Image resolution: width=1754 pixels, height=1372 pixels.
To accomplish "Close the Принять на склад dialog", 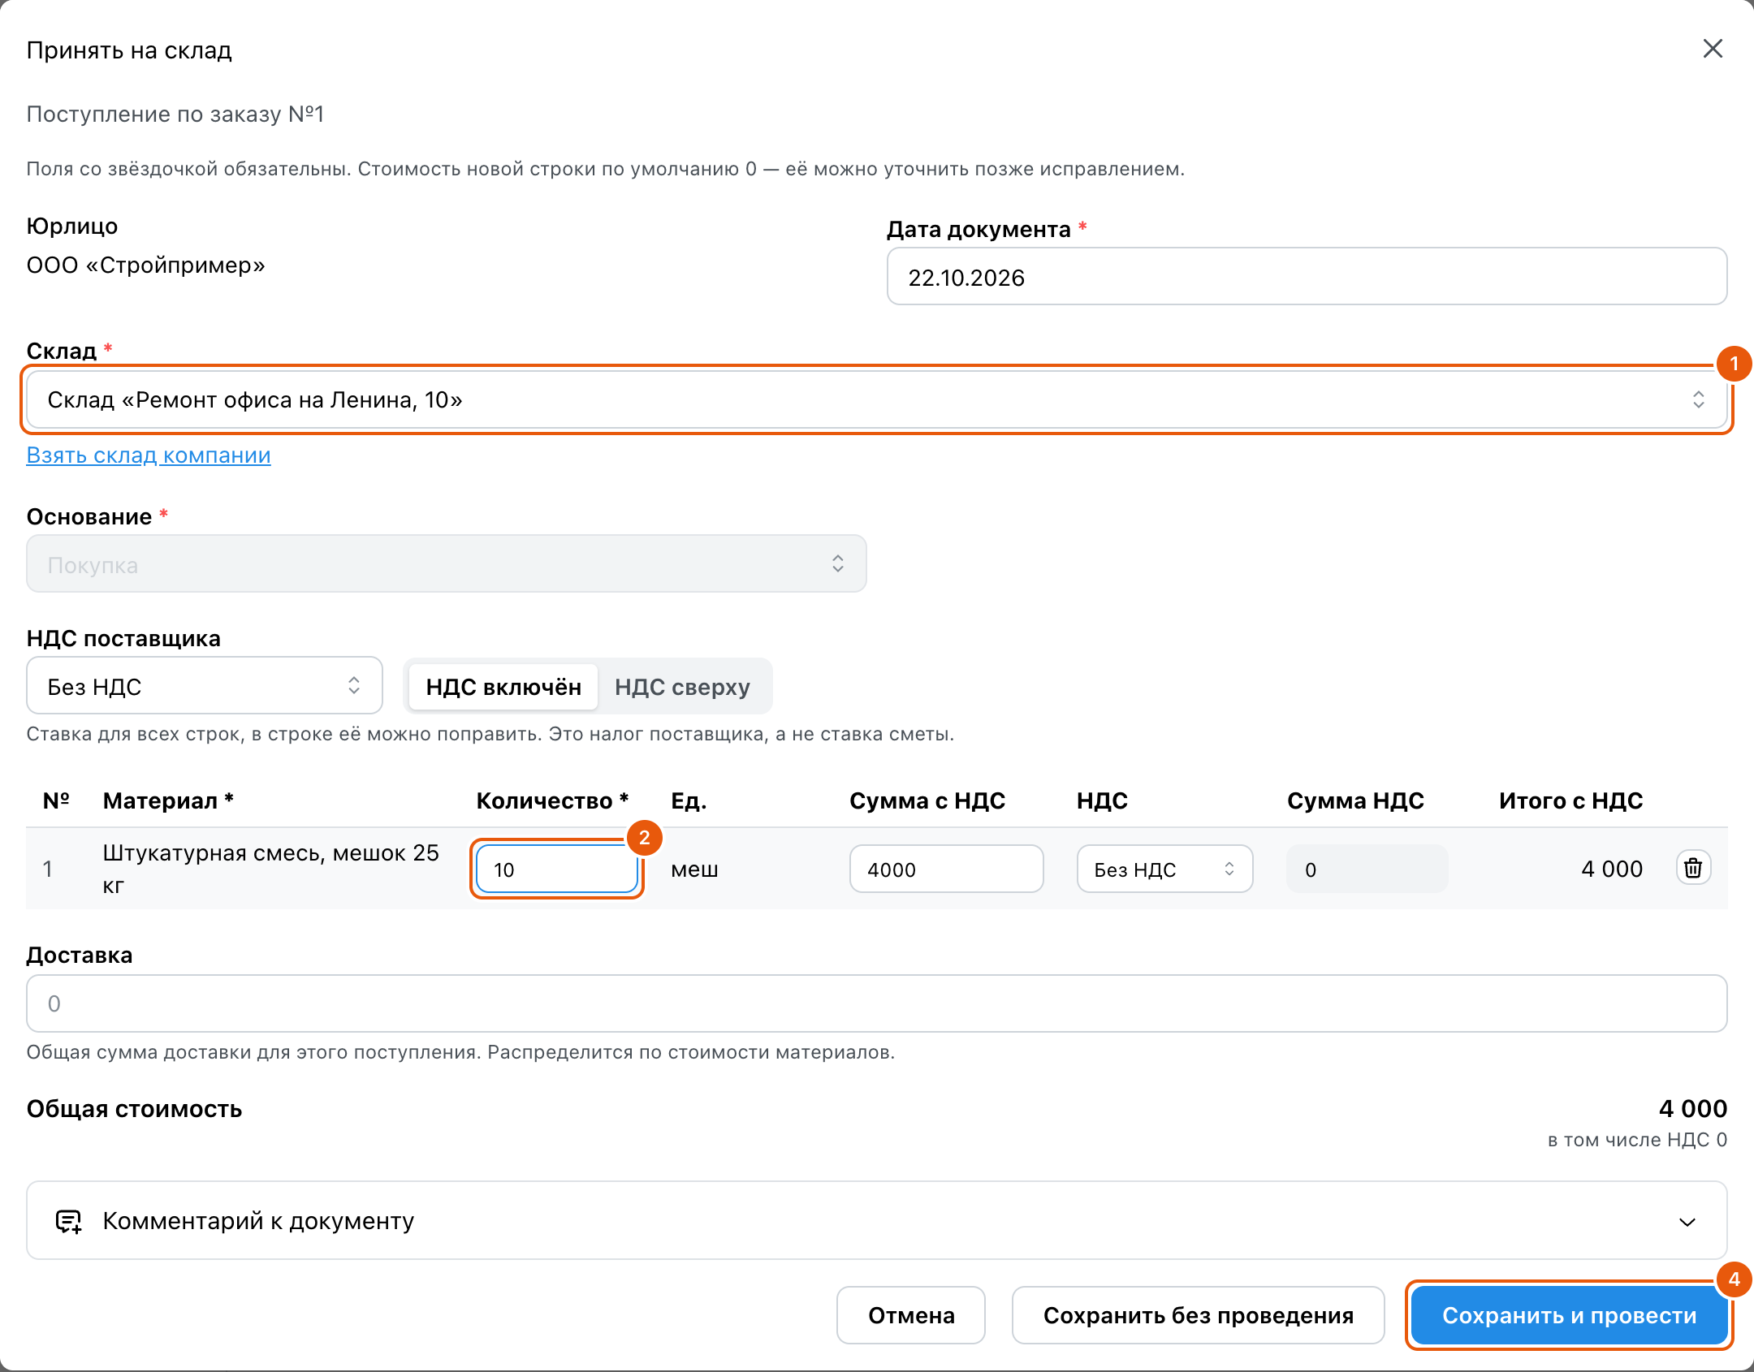I will (1713, 49).
